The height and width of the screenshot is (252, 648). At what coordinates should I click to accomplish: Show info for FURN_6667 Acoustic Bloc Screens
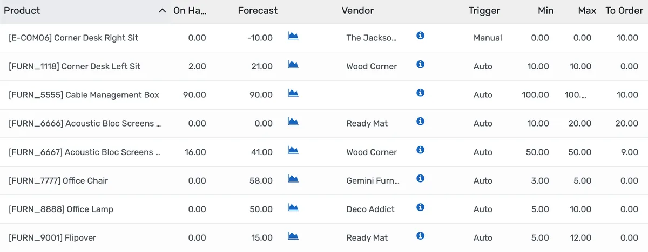tap(421, 150)
